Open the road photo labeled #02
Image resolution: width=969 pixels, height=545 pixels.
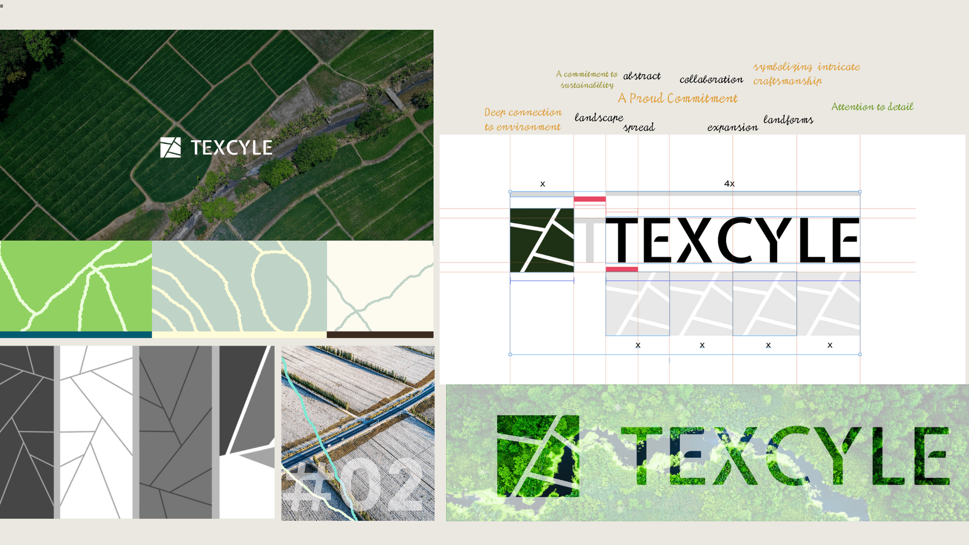(357, 433)
